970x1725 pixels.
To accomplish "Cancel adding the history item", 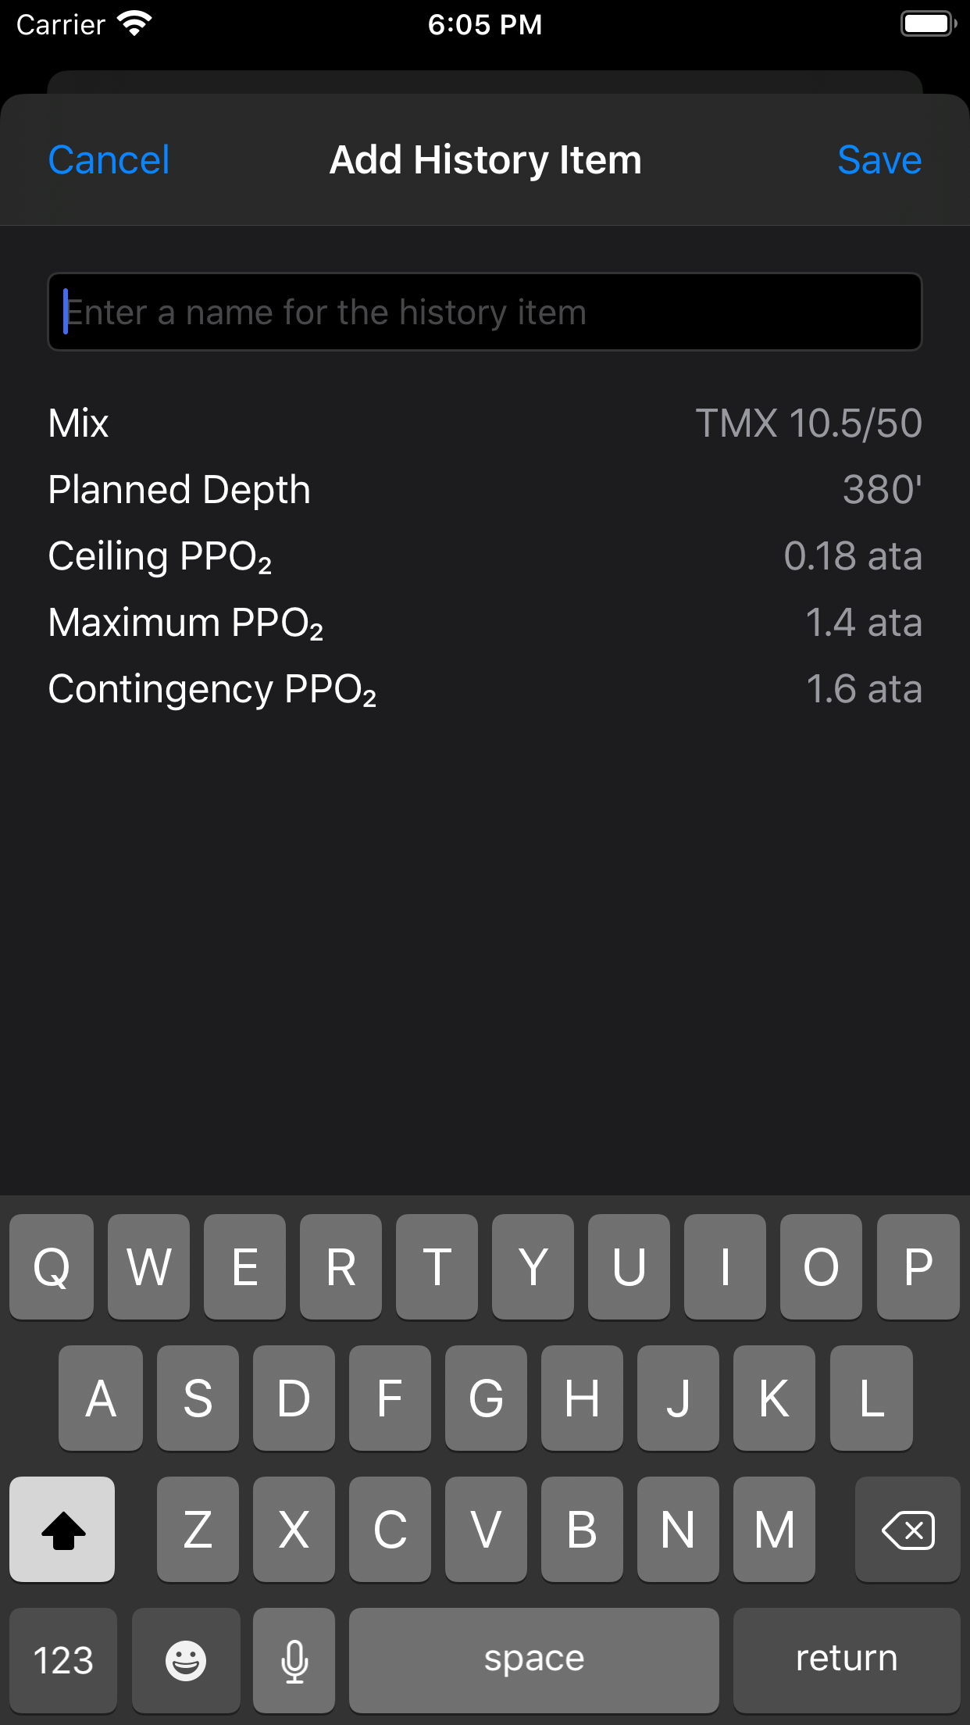I will (x=109, y=160).
